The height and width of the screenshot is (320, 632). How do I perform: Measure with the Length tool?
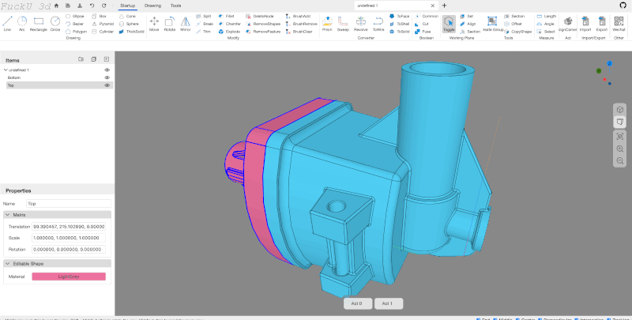(547, 16)
